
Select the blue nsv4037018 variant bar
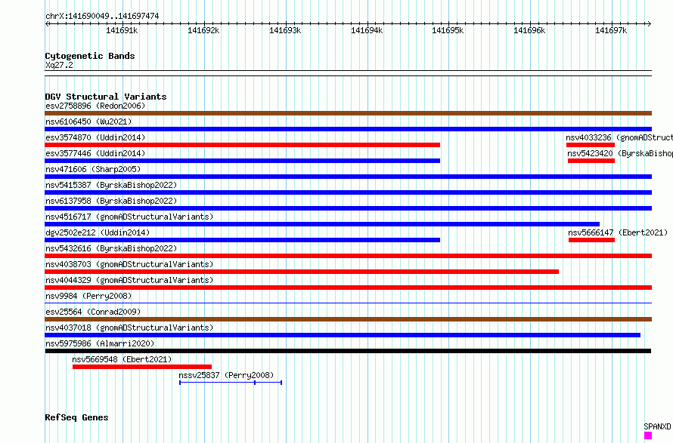(343, 335)
